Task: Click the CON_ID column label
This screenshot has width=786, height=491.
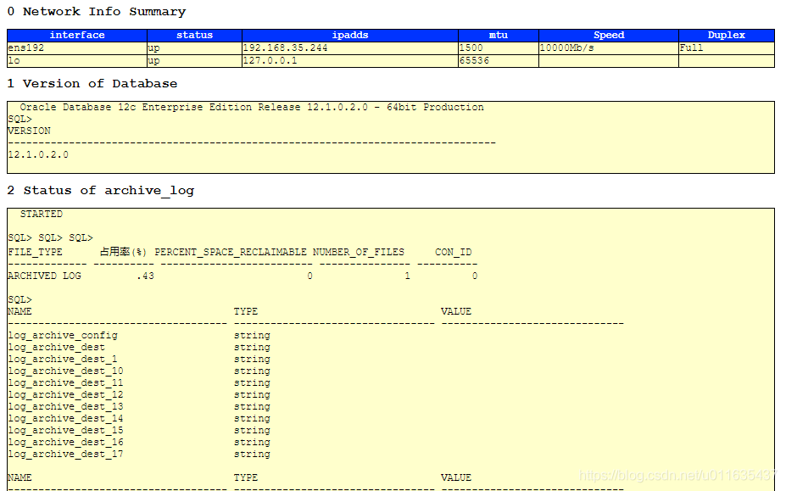Action: click(x=453, y=252)
